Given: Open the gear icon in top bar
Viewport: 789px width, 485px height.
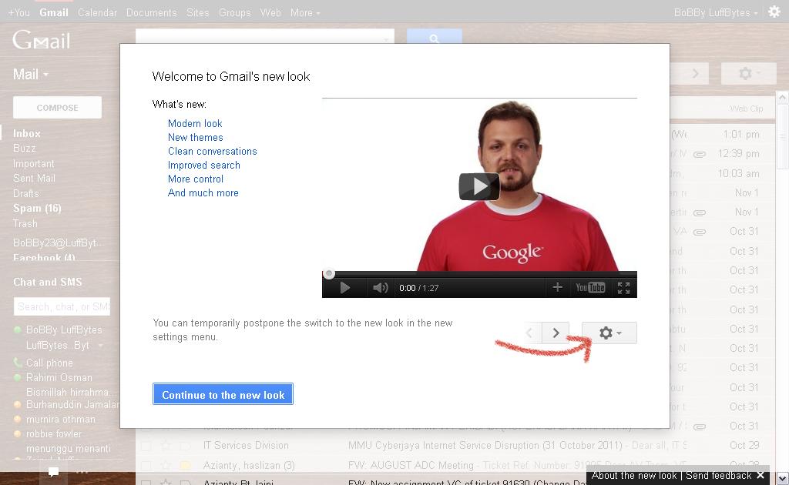Looking at the screenshot, I should (774, 12).
